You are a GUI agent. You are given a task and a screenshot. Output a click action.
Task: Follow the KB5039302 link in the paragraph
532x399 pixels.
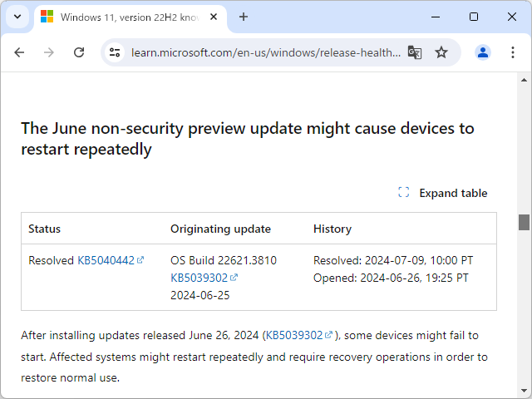point(294,335)
